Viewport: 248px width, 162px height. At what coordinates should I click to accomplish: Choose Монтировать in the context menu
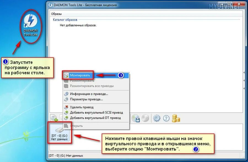(x=96, y=75)
